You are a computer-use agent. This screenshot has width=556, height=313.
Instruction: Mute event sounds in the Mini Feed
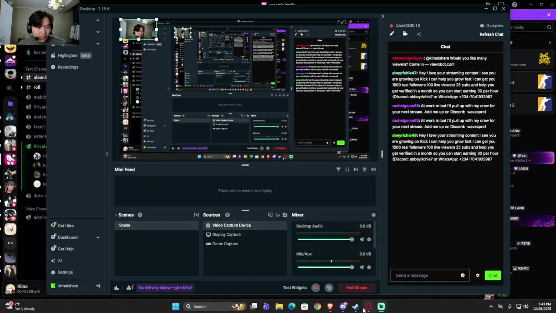click(x=364, y=170)
